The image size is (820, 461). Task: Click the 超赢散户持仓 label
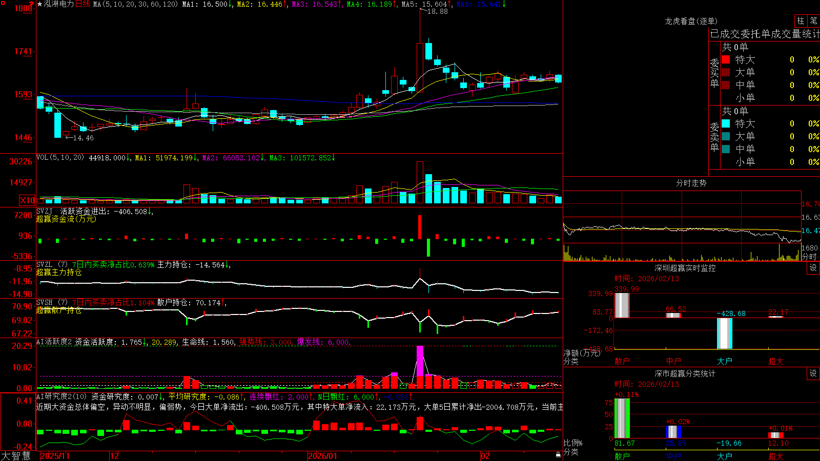(x=59, y=310)
